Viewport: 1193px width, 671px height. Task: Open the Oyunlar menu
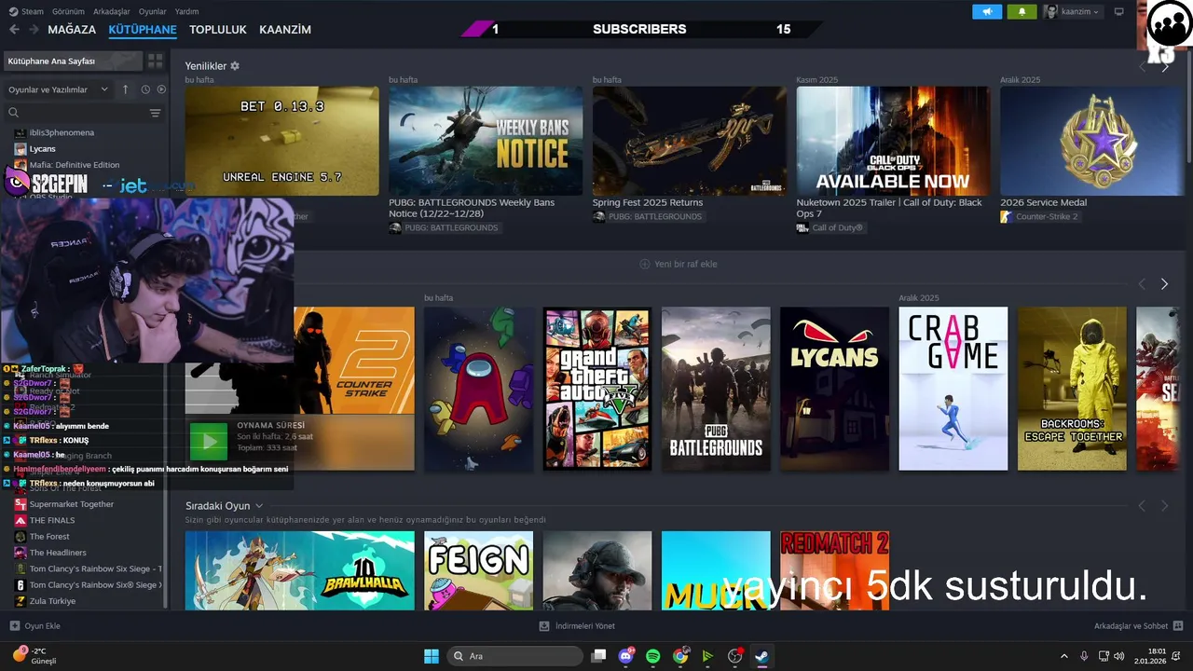click(153, 11)
